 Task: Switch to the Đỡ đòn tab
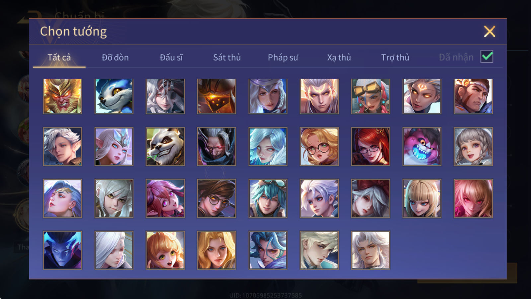point(115,57)
